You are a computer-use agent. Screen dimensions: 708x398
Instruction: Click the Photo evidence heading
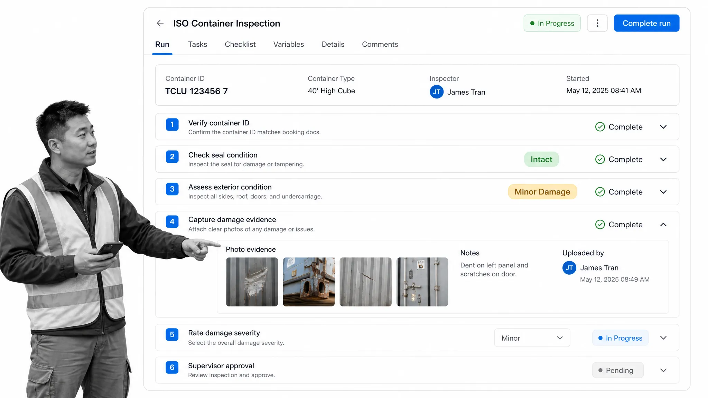(x=251, y=249)
